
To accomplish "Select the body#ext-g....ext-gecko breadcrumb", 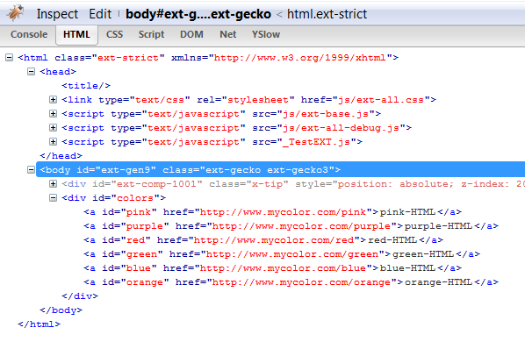I will tap(198, 14).
